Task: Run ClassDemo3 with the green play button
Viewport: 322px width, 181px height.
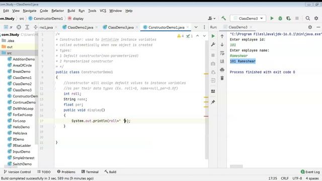Action: [x=272, y=19]
